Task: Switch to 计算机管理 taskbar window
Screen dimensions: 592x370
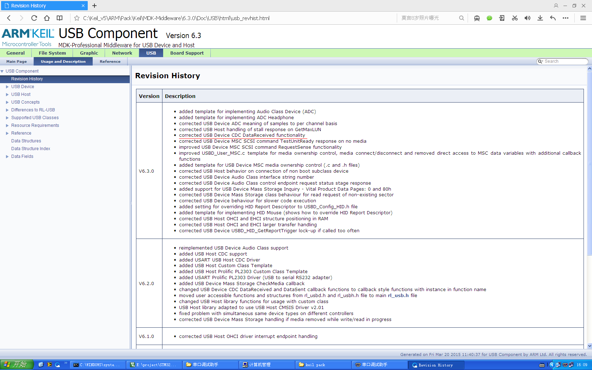Action: tap(267, 365)
